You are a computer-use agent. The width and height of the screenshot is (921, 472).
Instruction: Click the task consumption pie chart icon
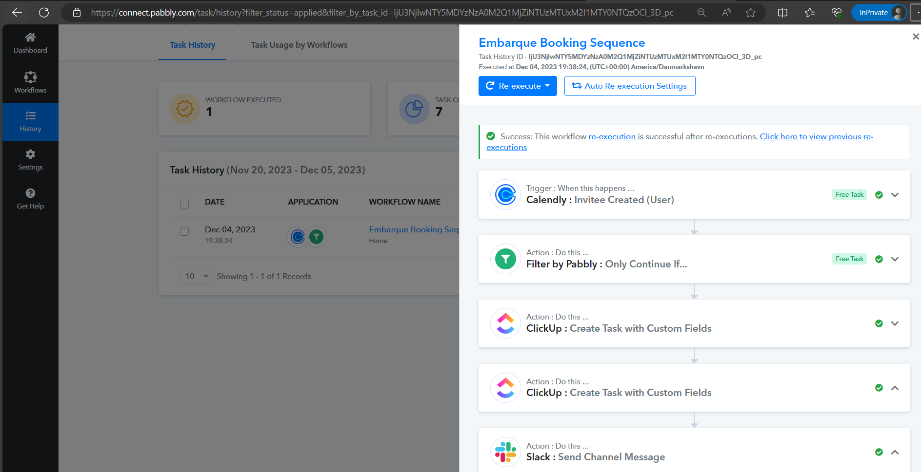click(x=414, y=109)
